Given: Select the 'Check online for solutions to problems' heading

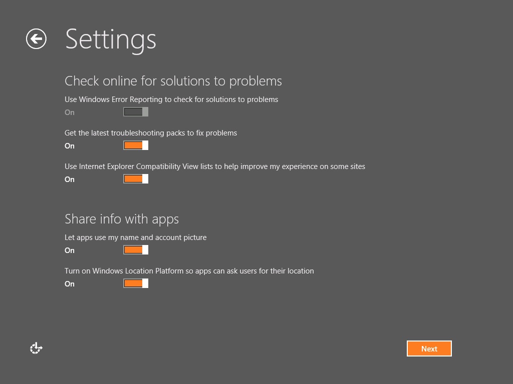Looking at the screenshot, I should coord(173,81).
